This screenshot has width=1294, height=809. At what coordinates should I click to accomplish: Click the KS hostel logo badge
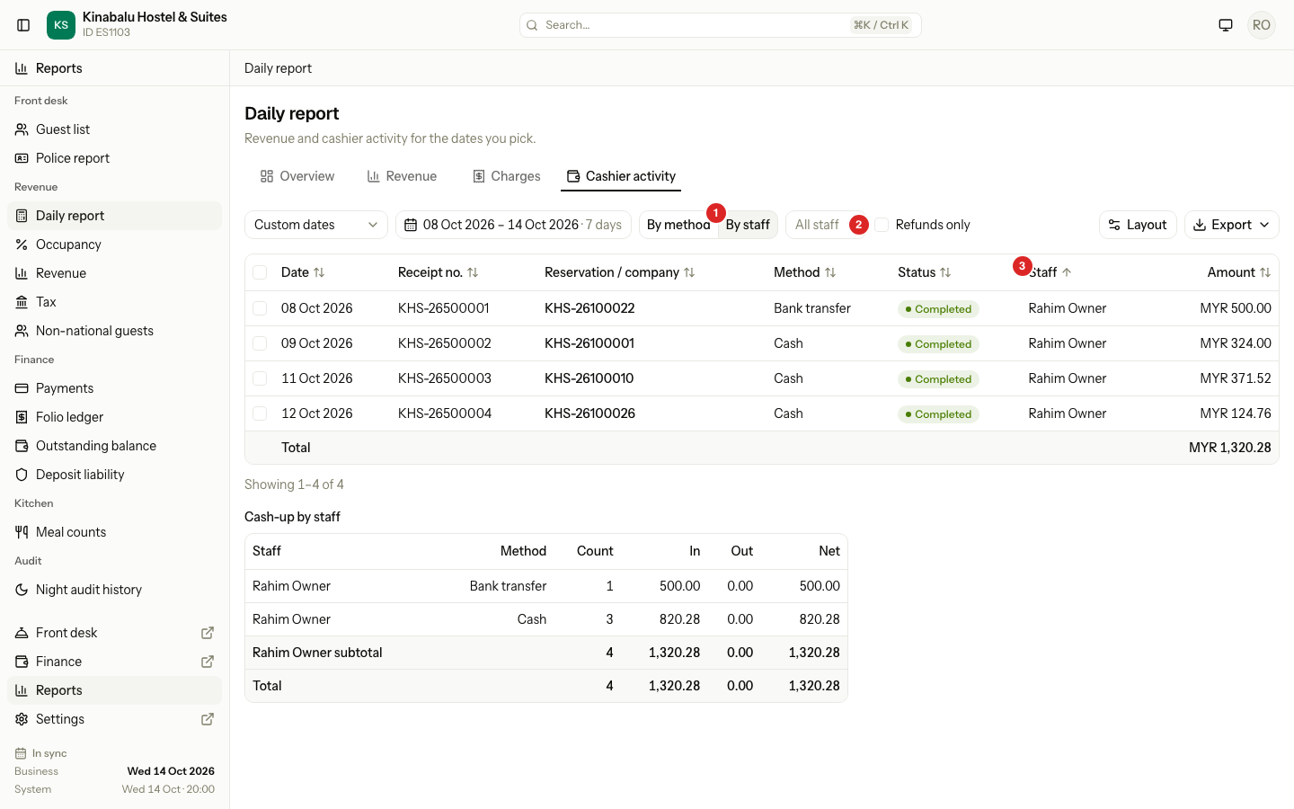[x=61, y=25]
